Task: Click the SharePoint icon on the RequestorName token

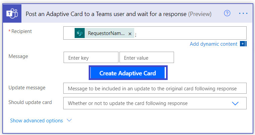Action: (80, 33)
